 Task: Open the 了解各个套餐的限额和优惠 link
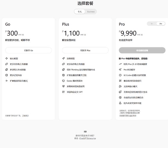point(129,113)
